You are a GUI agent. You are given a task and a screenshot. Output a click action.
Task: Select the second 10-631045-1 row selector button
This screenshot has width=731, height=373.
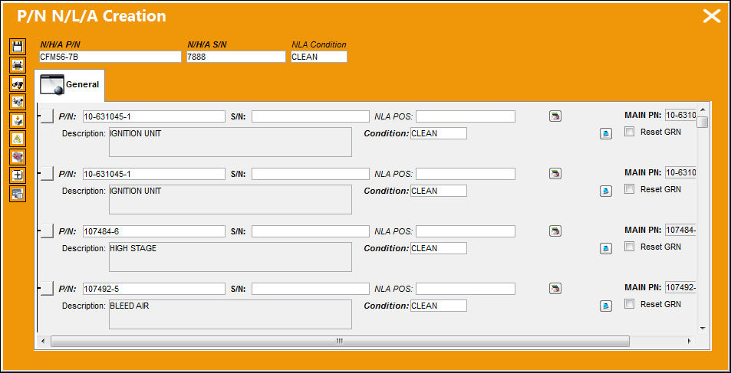pyautogui.click(x=47, y=174)
